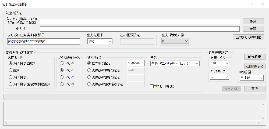269x129 pixels.
Task: Open モデル UpPhoto dropdown
Action: [x=175, y=63]
